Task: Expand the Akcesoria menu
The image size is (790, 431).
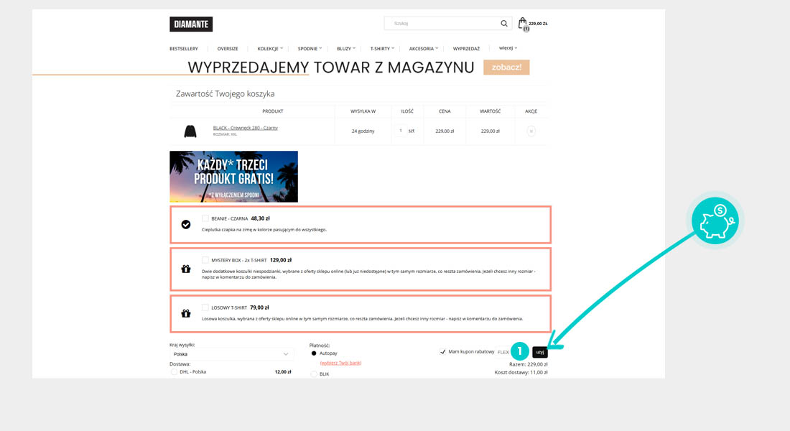Action: (424, 48)
